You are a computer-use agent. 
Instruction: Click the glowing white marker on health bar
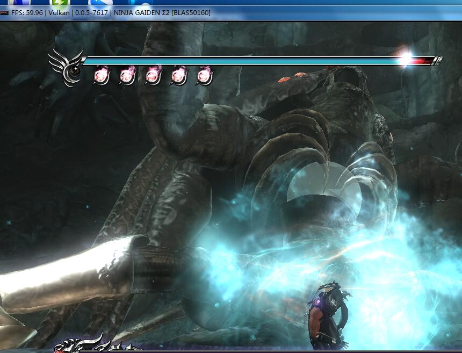[407, 59]
